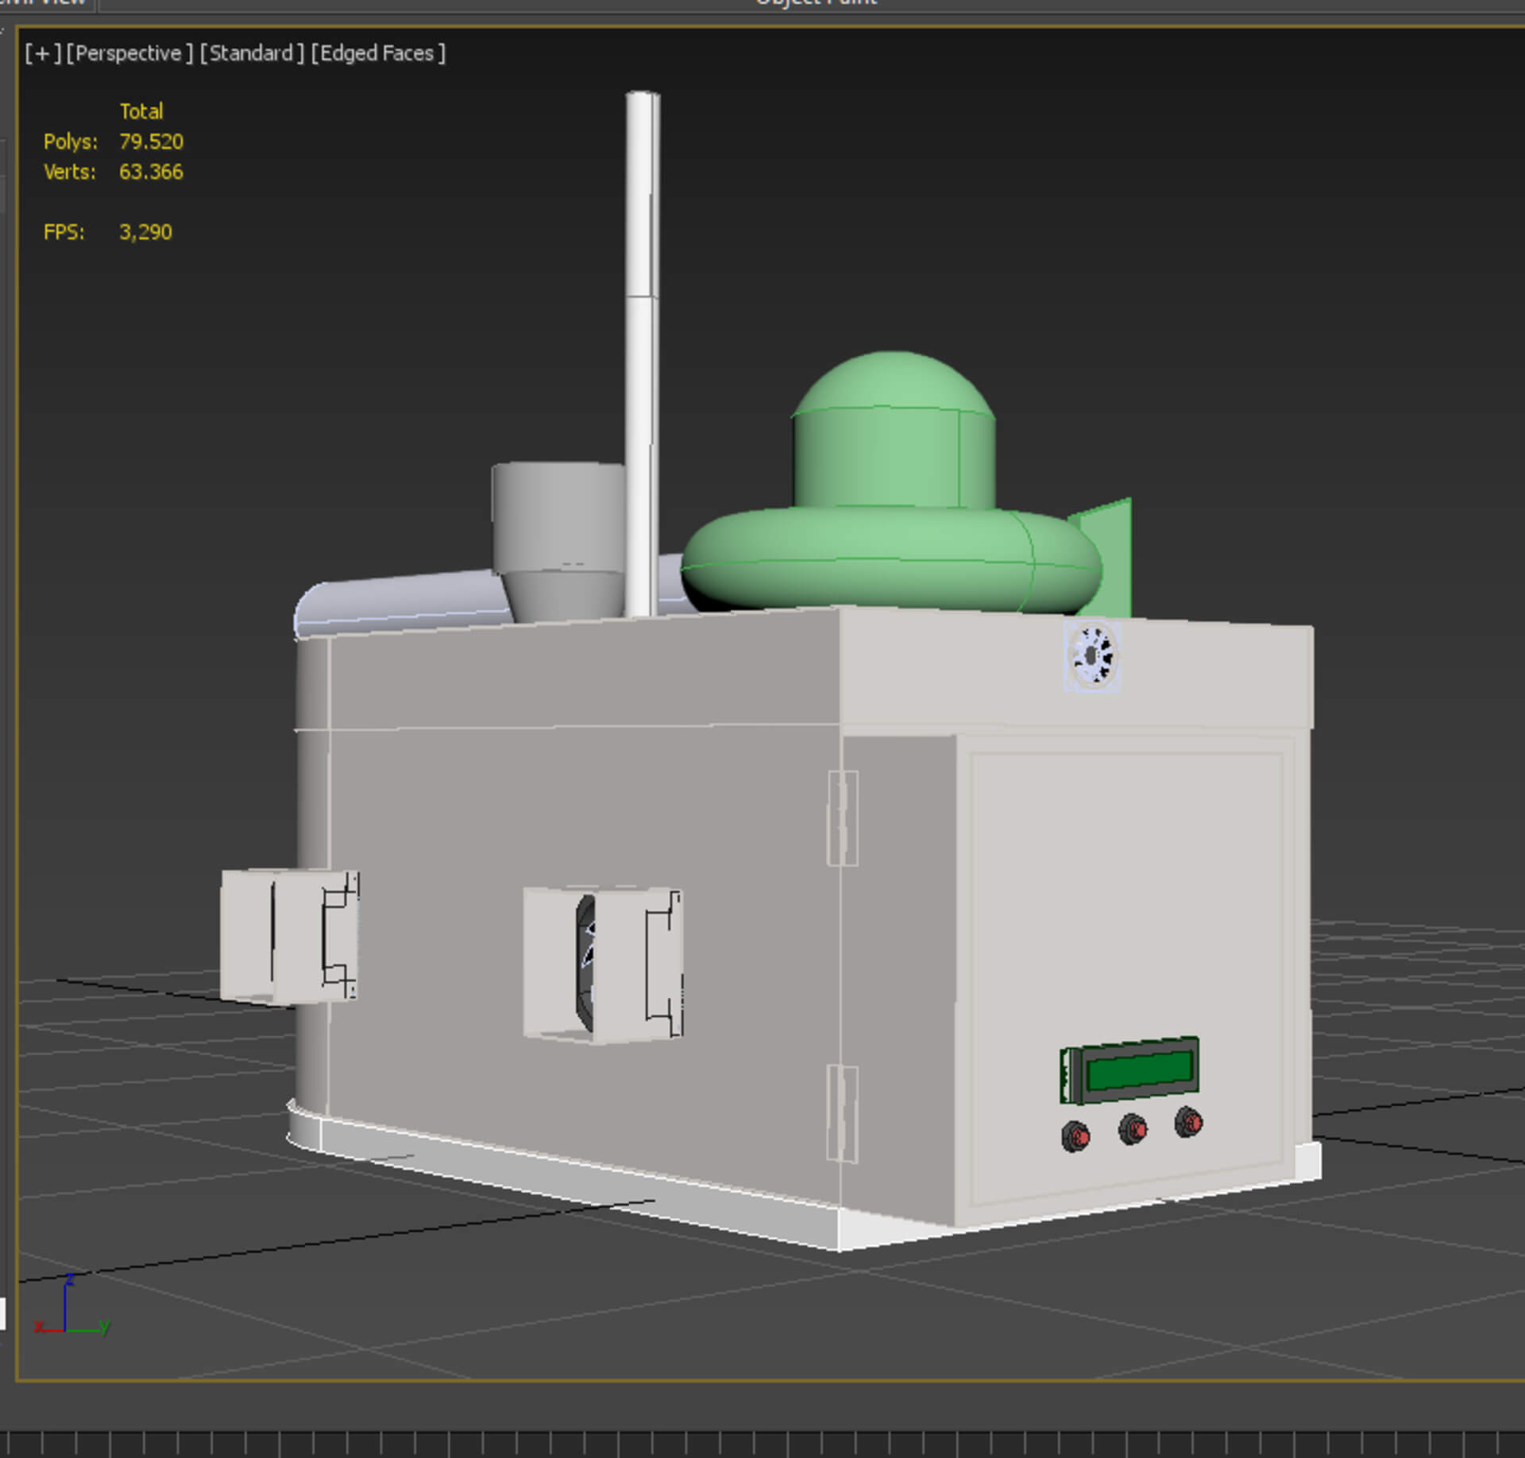
Task: Open the Edged Faces display menu
Action: [x=378, y=53]
